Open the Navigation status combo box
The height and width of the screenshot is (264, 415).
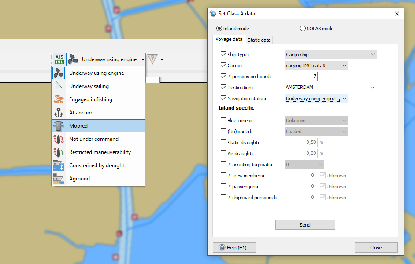316,99
